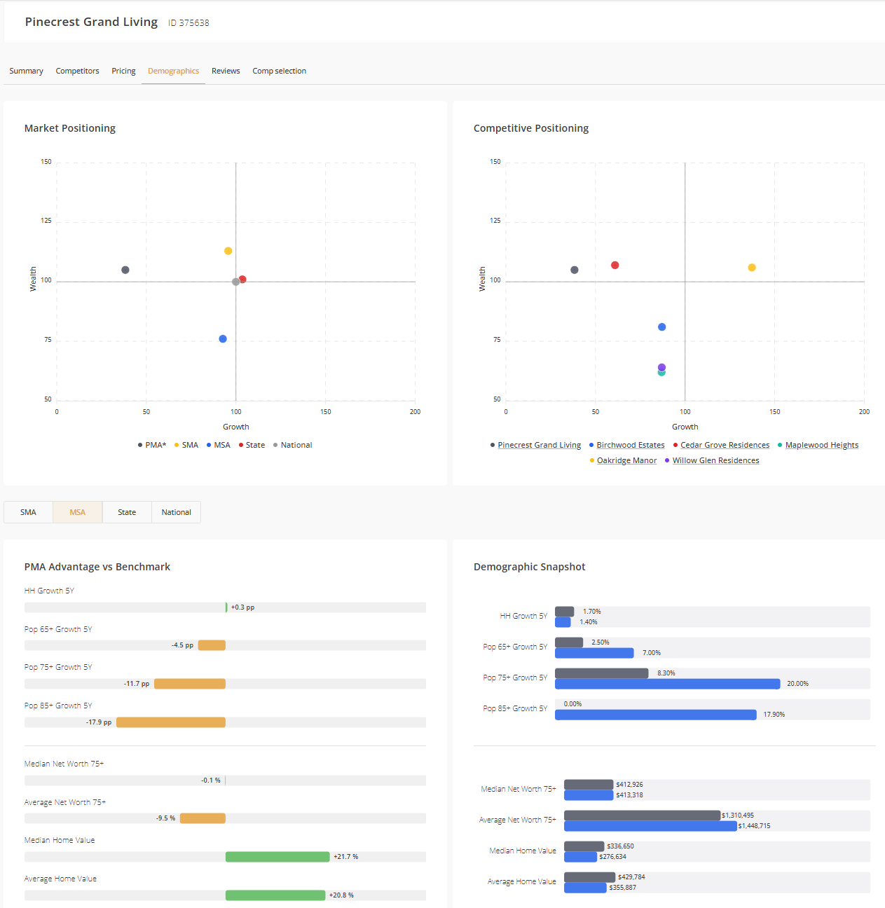885x908 pixels.
Task: Toggle MSA series in chart legend
Action: [219, 445]
